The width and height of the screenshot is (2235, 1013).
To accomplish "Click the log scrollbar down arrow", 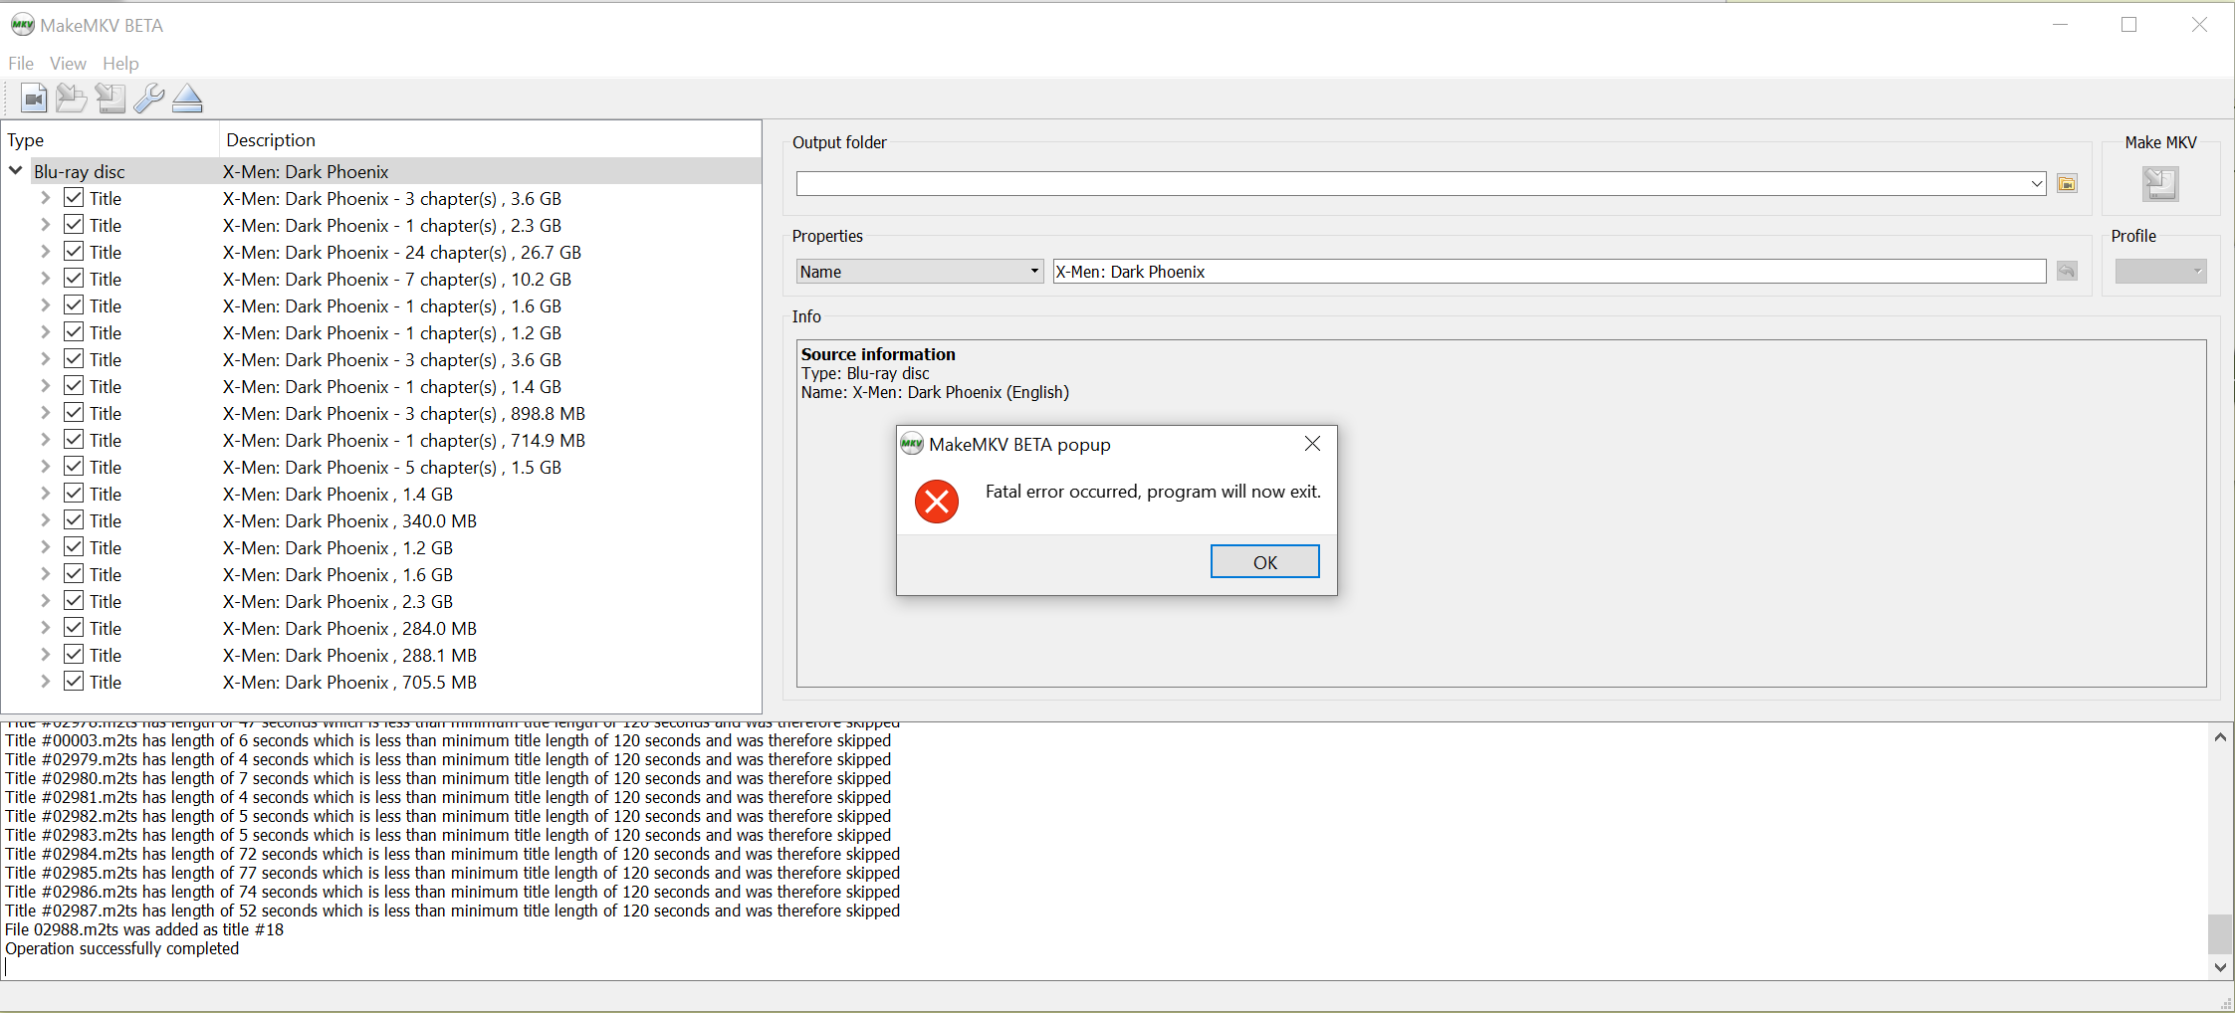I will point(2220,967).
